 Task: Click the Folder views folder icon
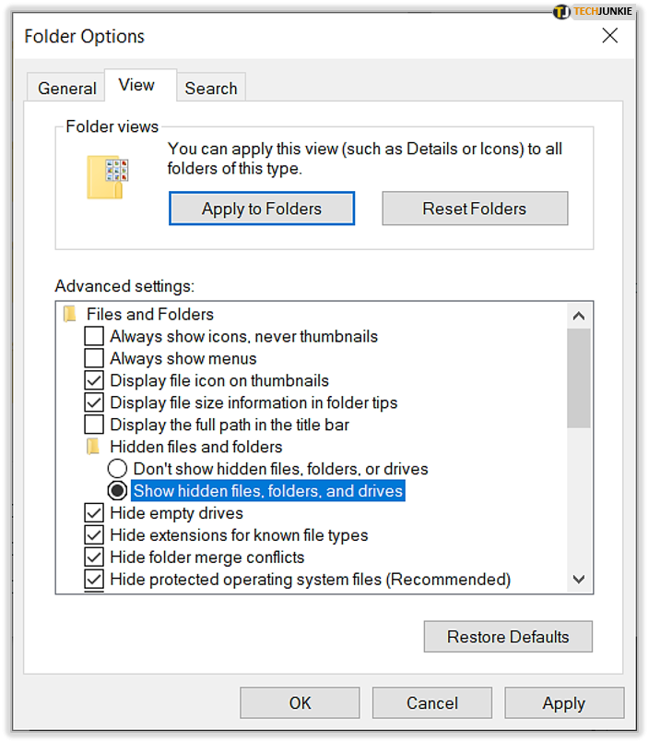point(108,177)
